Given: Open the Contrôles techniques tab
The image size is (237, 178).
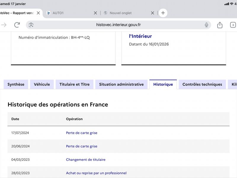Looking at the screenshot, I should point(202,84).
